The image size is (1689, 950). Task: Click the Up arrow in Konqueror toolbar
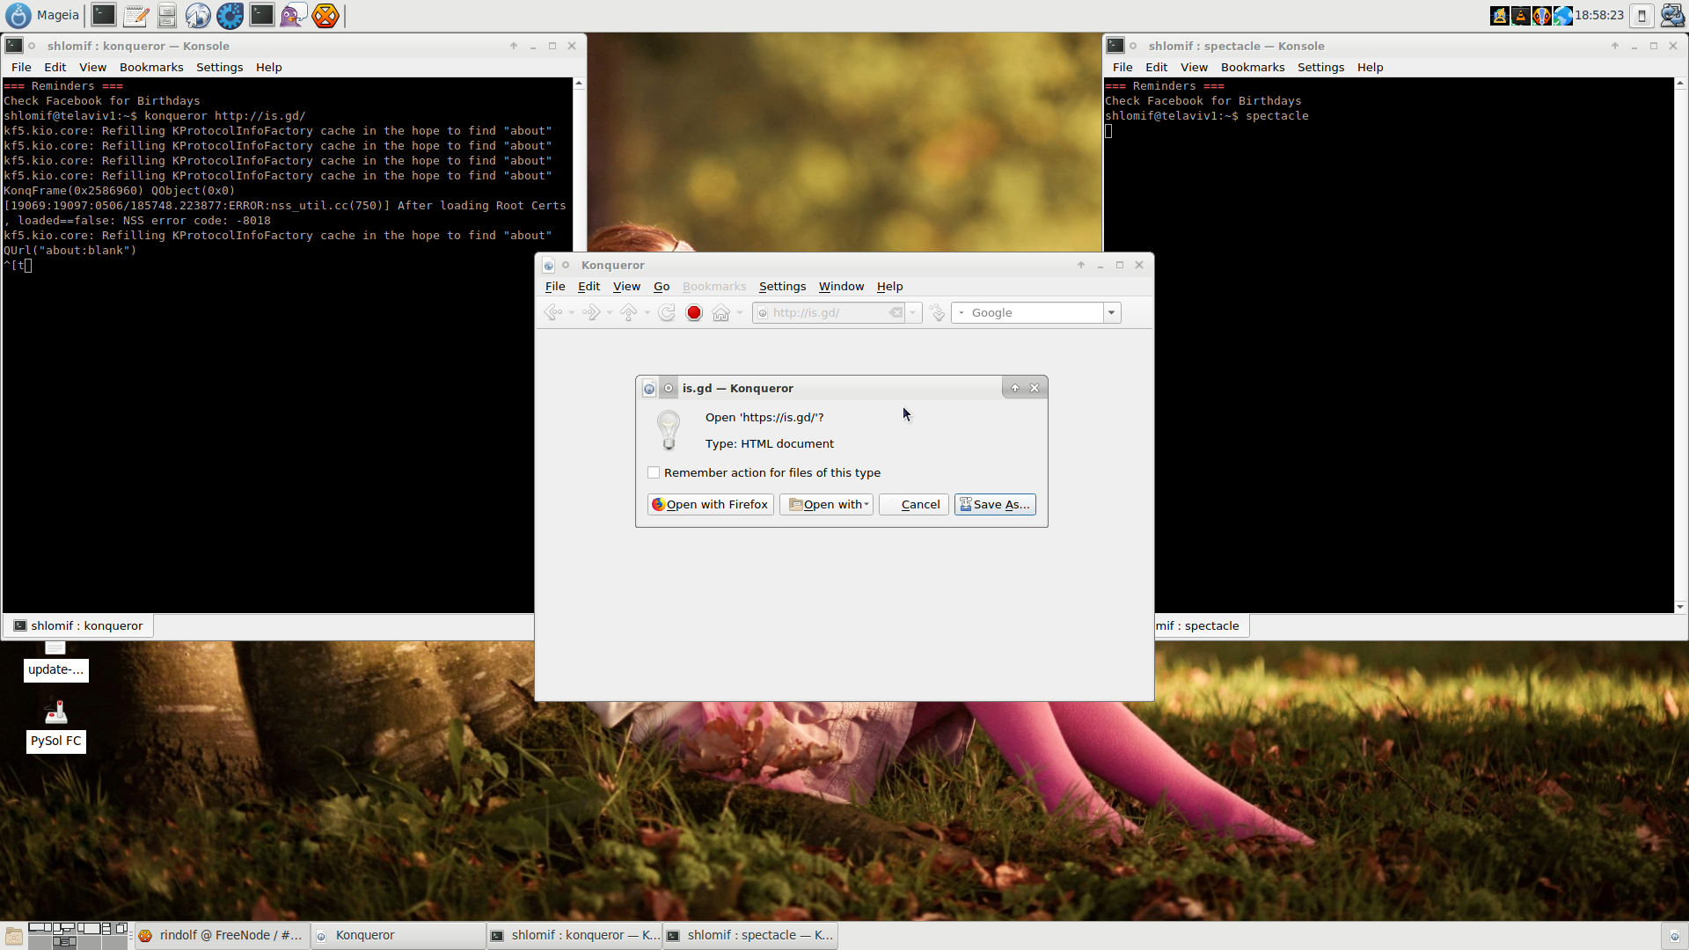628,312
